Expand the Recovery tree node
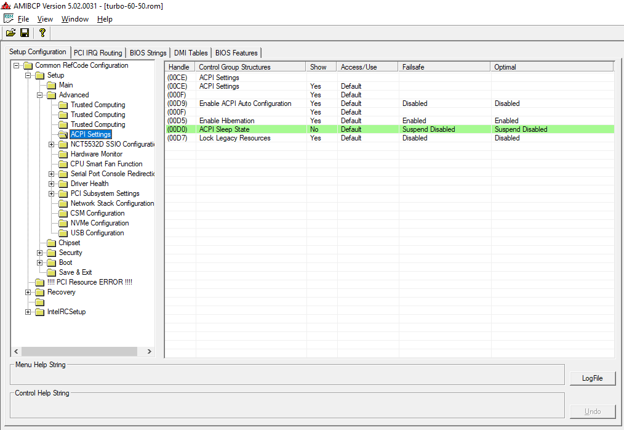 [28, 293]
